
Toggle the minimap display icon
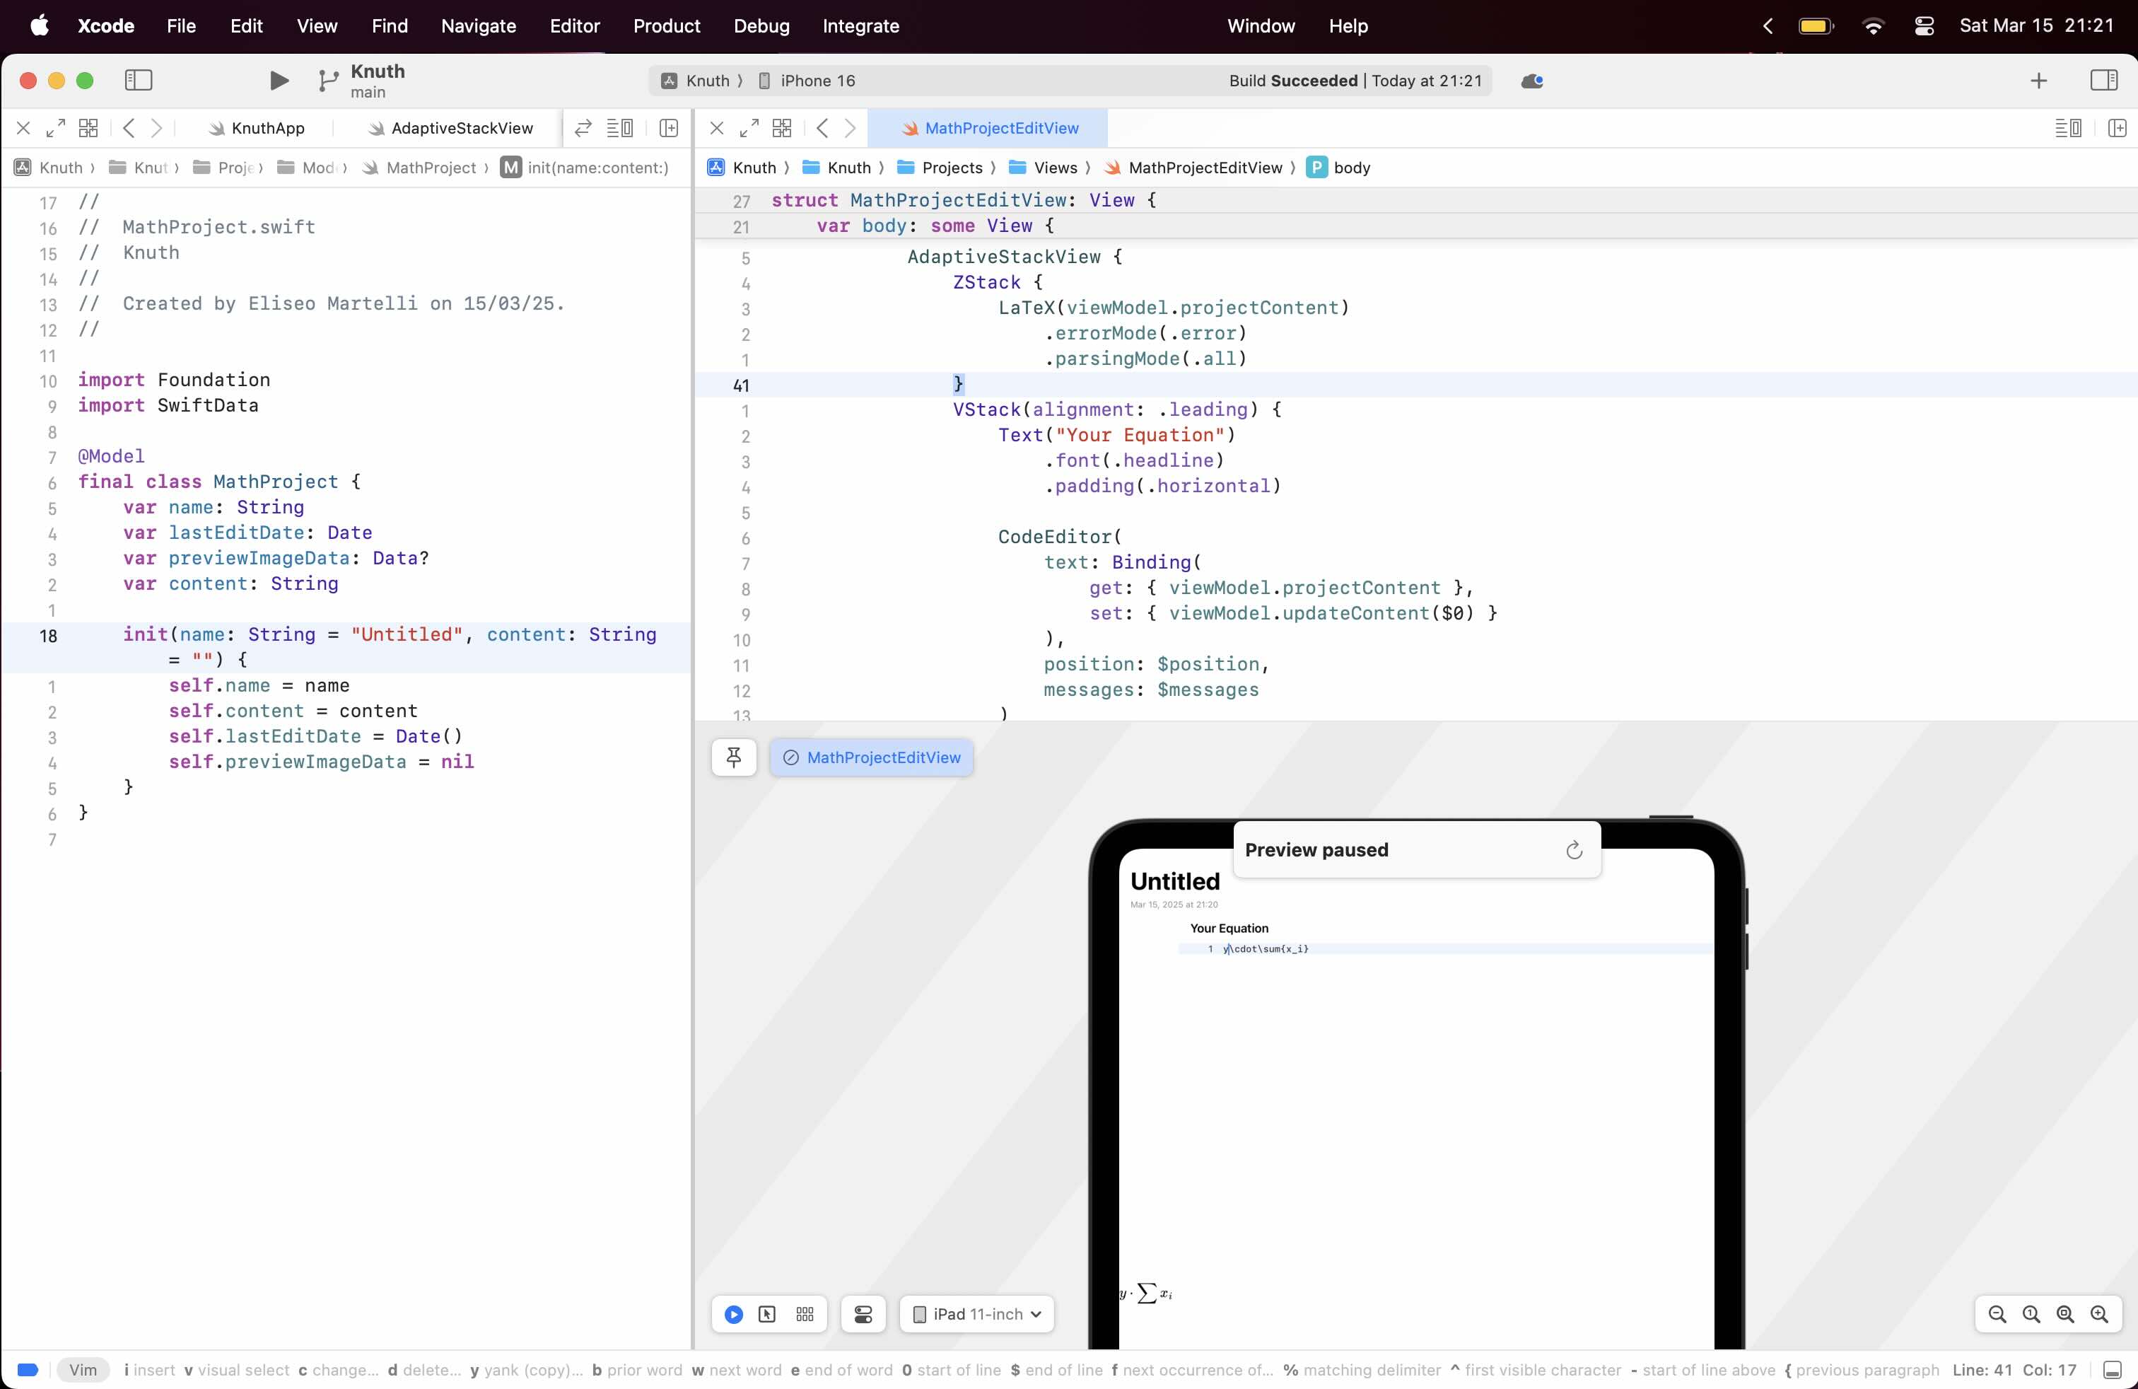2068,127
